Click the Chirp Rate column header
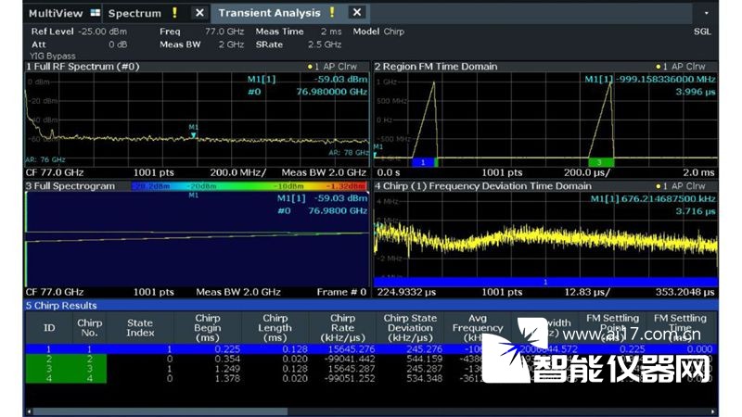This screenshot has width=742, height=417. click(342, 329)
